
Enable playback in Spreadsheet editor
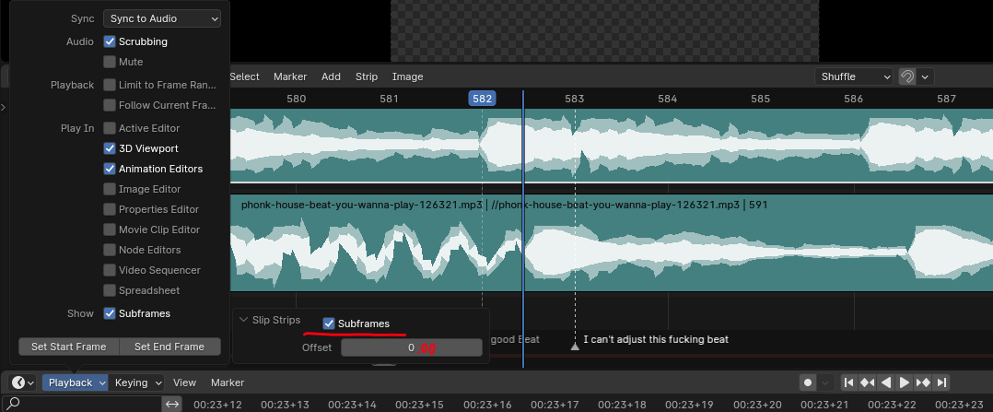point(109,290)
